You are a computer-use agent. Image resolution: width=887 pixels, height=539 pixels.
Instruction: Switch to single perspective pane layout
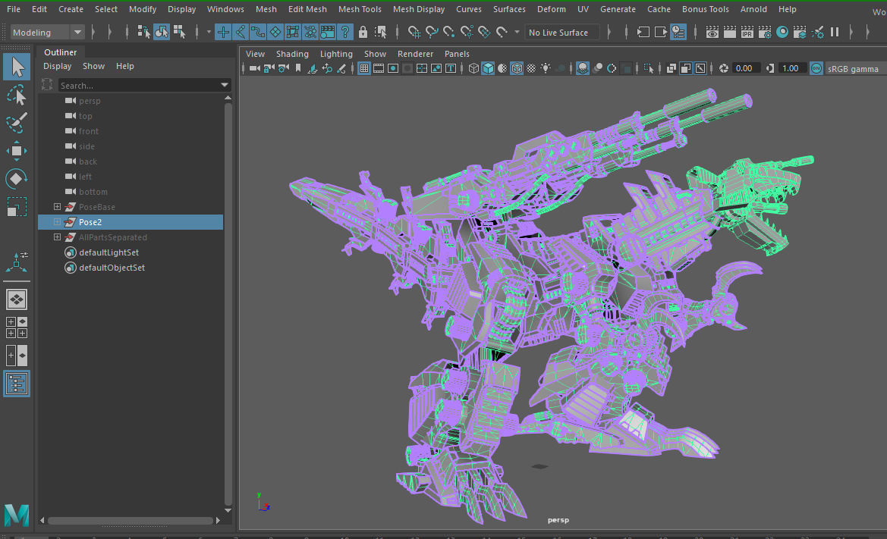(x=17, y=299)
